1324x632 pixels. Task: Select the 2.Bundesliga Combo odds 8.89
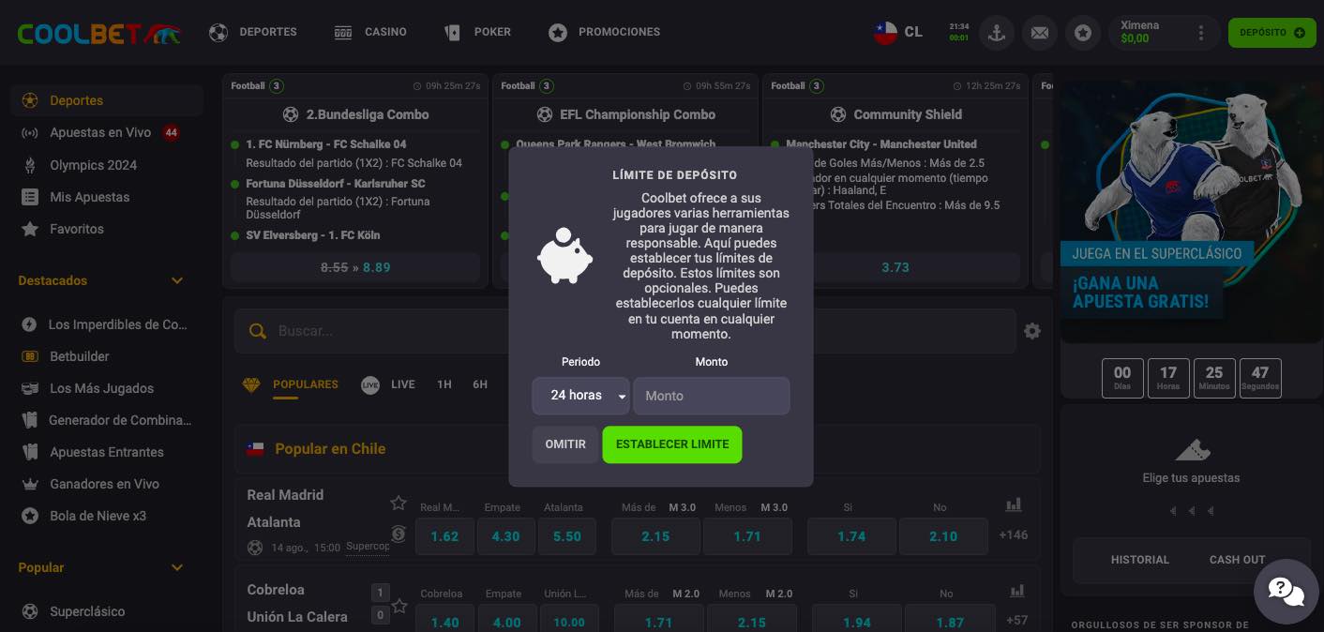tap(355, 267)
